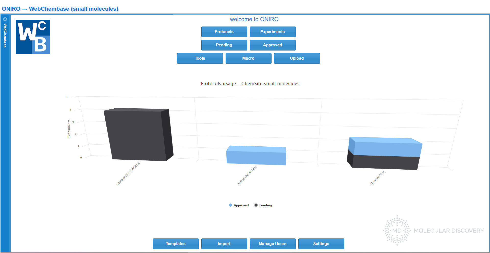
Task: Toggle the Approved legend series
Action: [239, 205]
